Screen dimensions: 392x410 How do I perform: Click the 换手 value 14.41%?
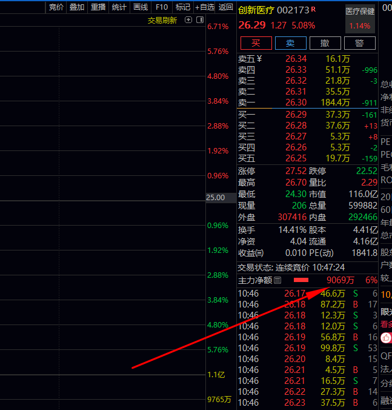pyautogui.click(x=293, y=230)
